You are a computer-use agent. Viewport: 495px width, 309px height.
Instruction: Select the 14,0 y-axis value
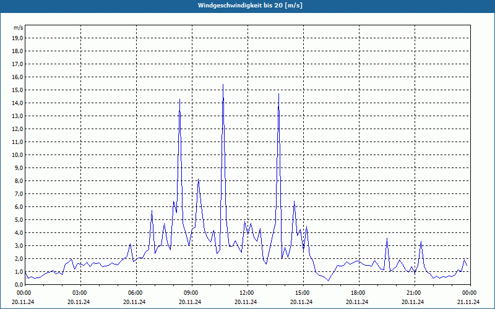point(17,103)
